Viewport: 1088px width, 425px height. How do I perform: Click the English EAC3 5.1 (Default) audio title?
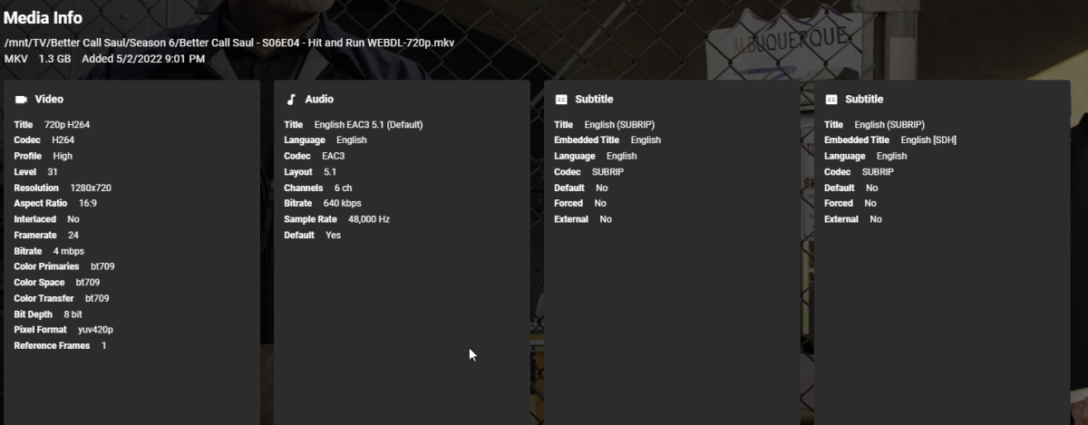click(x=368, y=124)
